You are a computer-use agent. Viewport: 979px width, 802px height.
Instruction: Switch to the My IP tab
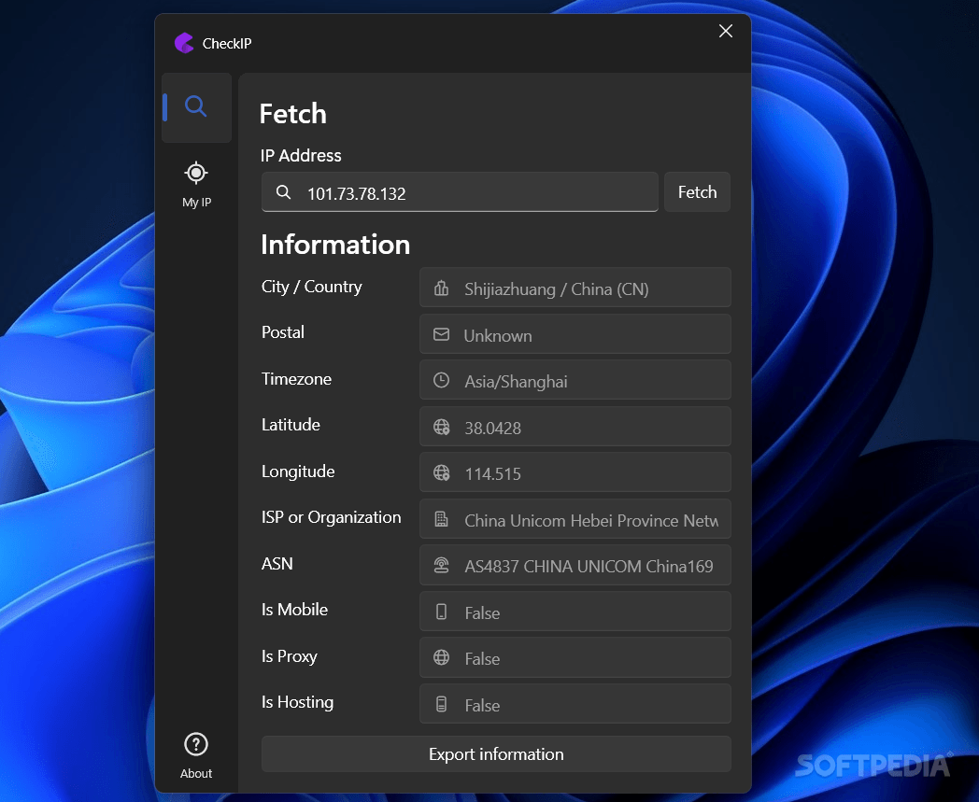(x=196, y=185)
